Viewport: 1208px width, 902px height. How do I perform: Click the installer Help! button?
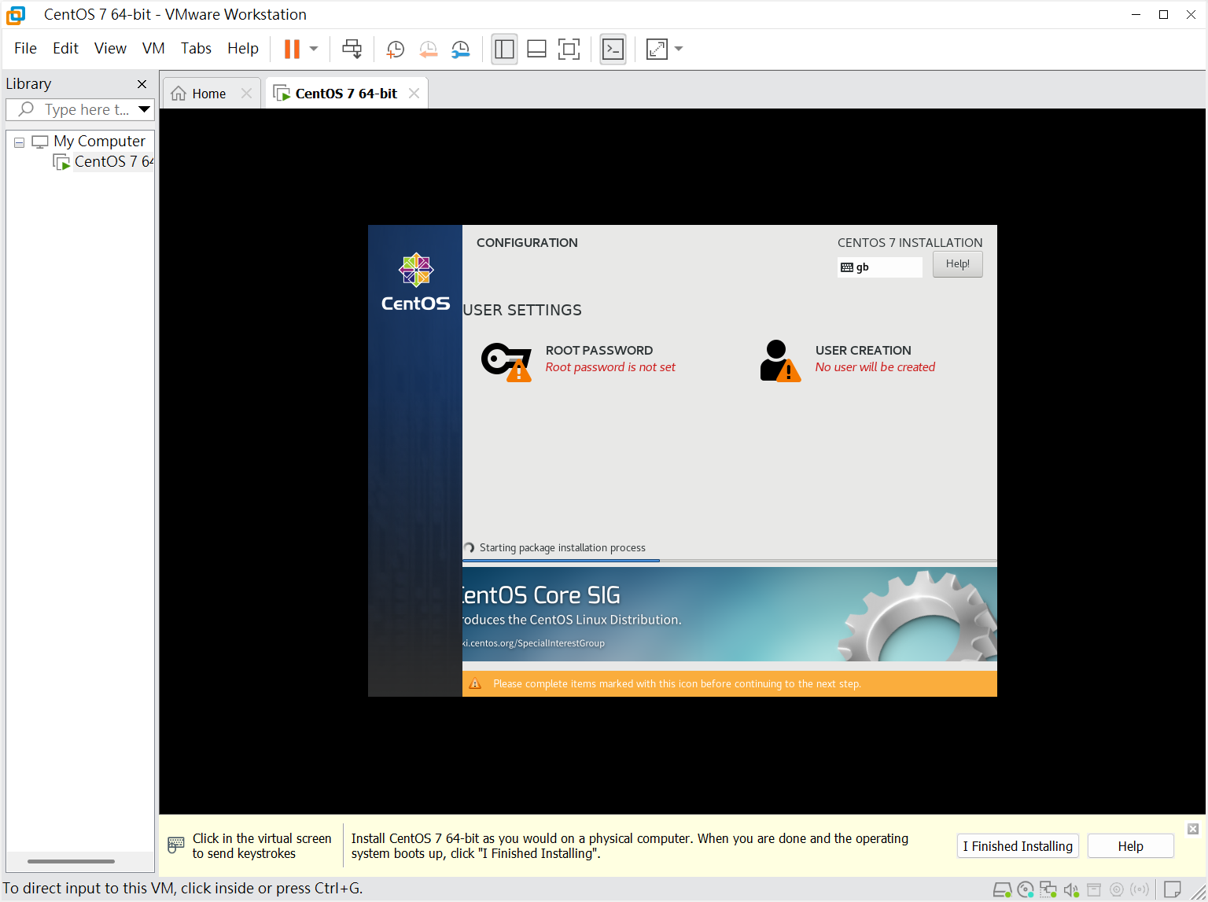click(957, 264)
